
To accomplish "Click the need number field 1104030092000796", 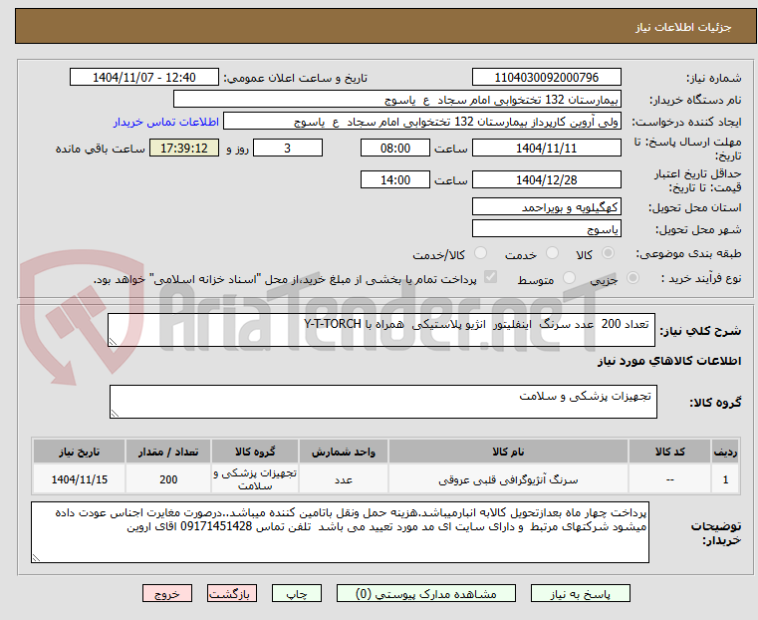I will [x=546, y=78].
